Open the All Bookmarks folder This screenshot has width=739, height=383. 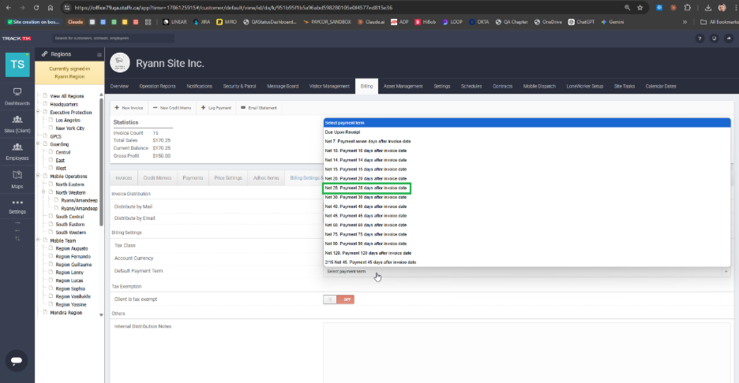pyautogui.click(x=719, y=22)
